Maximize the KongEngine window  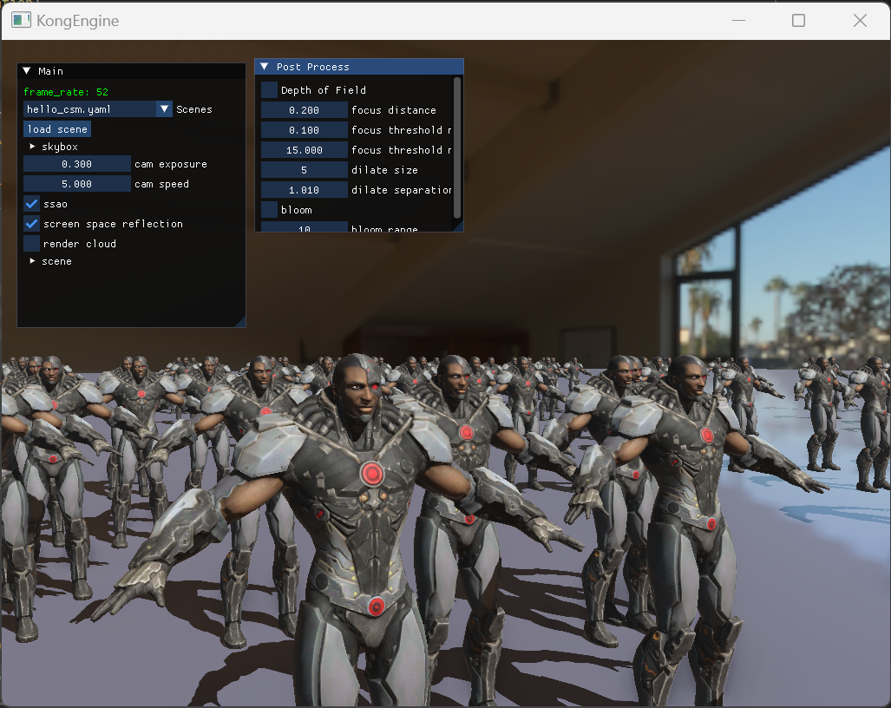tap(798, 21)
